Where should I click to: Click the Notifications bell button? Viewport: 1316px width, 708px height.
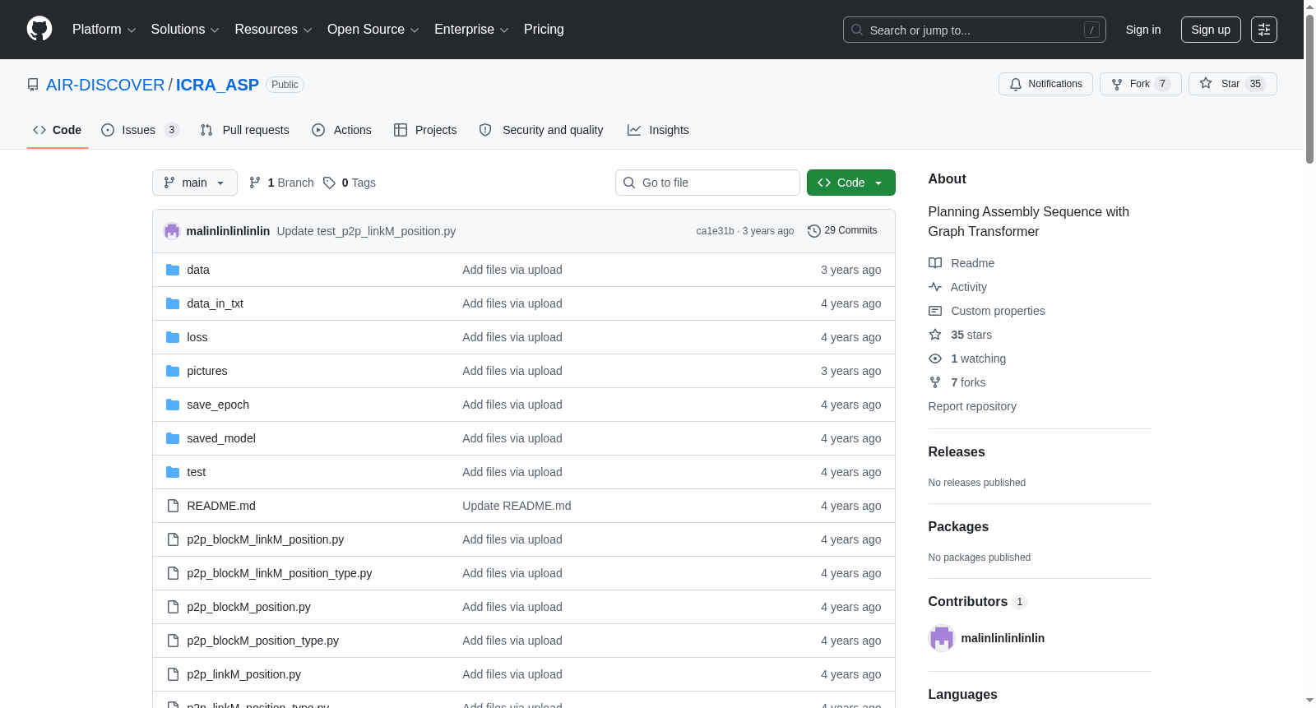tap(1045, 84)
